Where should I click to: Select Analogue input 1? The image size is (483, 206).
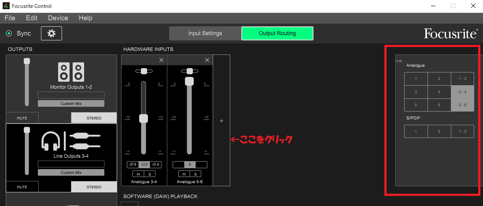[416, 79]
